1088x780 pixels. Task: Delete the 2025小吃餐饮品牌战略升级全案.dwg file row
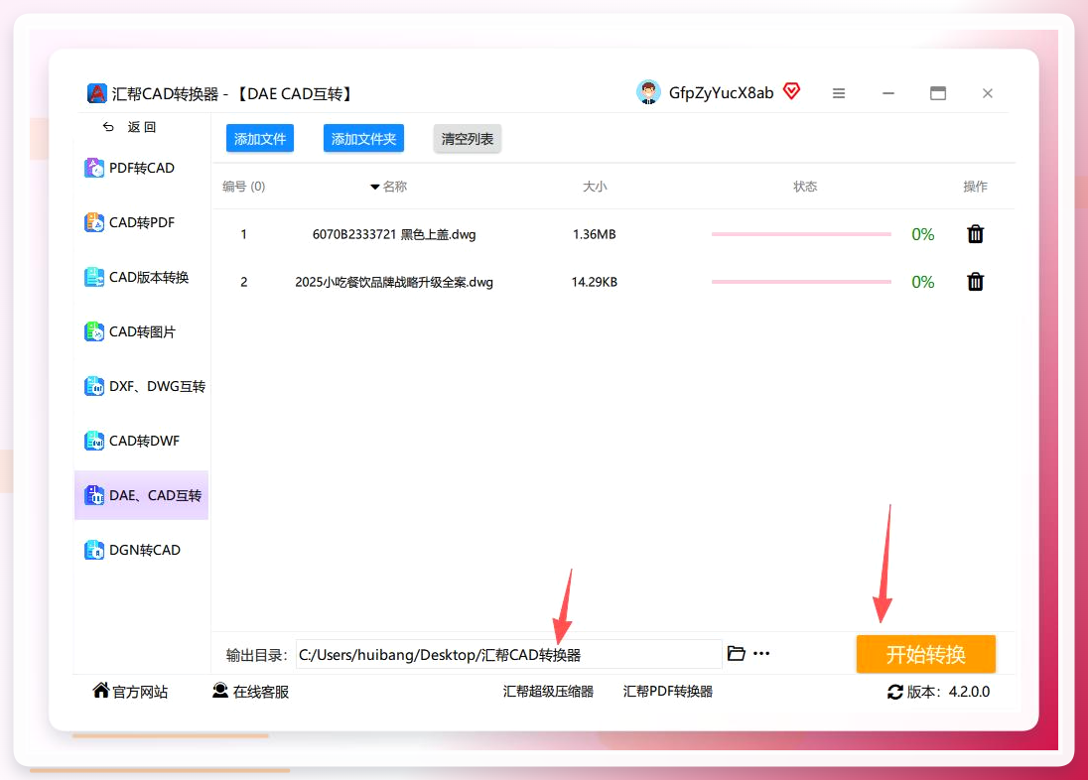pyautogui.click(x=976, y=282)
